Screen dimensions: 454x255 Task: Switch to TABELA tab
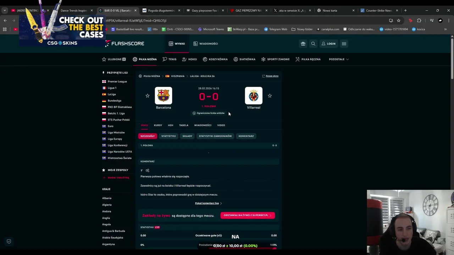(x=184, y=125)
